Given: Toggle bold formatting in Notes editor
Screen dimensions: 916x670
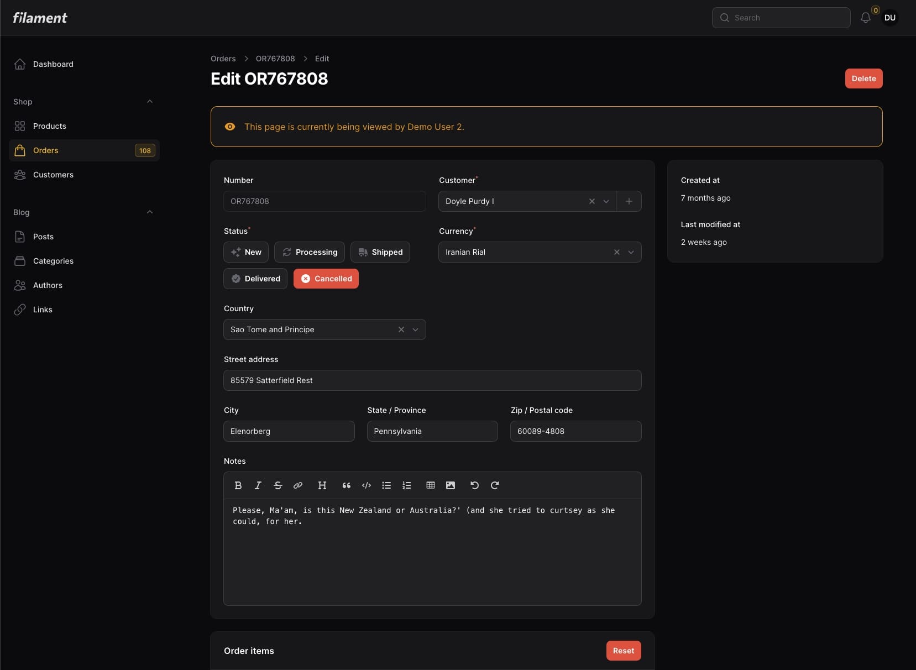Looking at the screenshot, I should tap(238, 485).
